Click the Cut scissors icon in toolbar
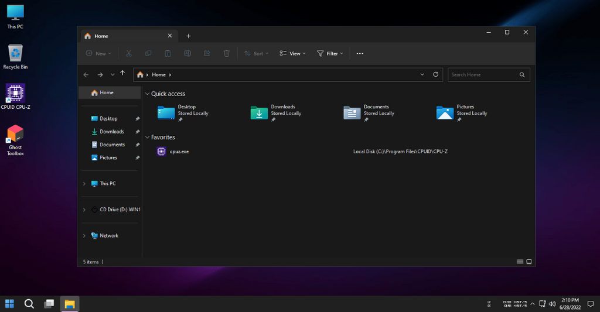The width and height of the screenshot is (600, 312). (128, 53)
